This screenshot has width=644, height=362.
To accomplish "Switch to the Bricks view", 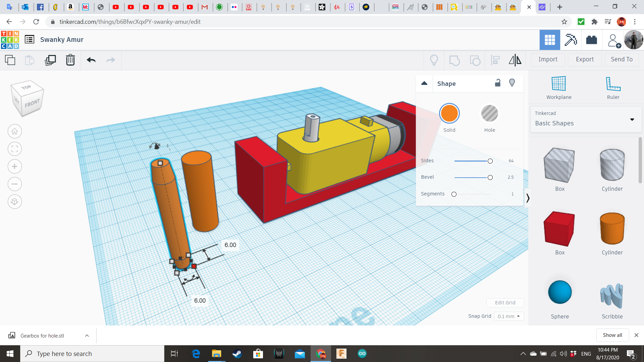I will point(591,40).
